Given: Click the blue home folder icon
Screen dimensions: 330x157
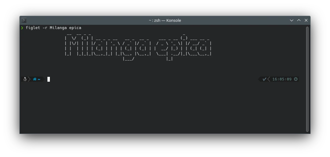Looking at the screenshot, I should pyautogui.click(x=35, y=79).
